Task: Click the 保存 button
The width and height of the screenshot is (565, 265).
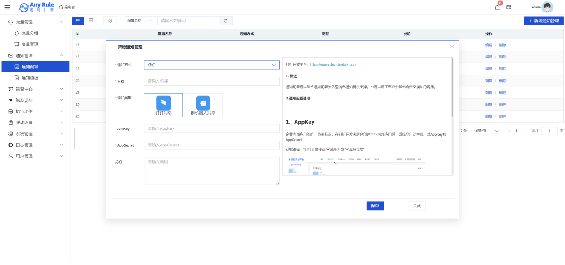Action: point(375,206)
